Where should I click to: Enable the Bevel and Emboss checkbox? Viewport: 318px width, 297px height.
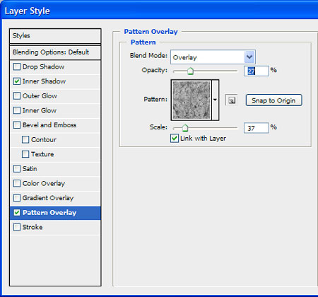click(17, 125)
